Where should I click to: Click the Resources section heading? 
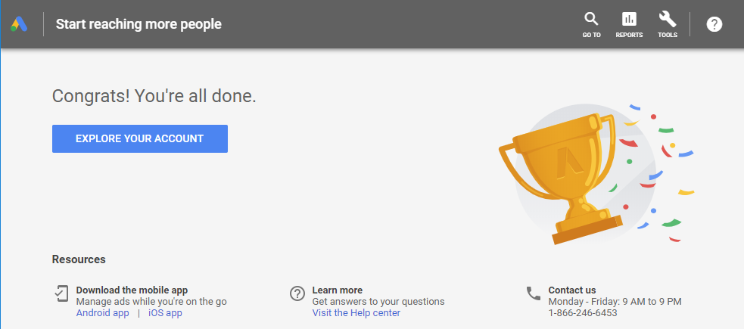point(79,259)
